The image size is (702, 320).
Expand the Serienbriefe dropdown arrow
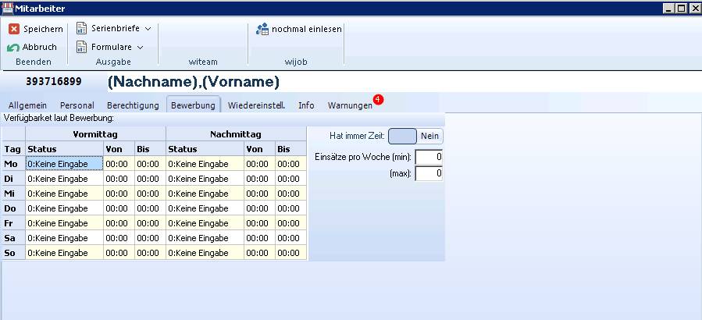(x=148, y=29)
